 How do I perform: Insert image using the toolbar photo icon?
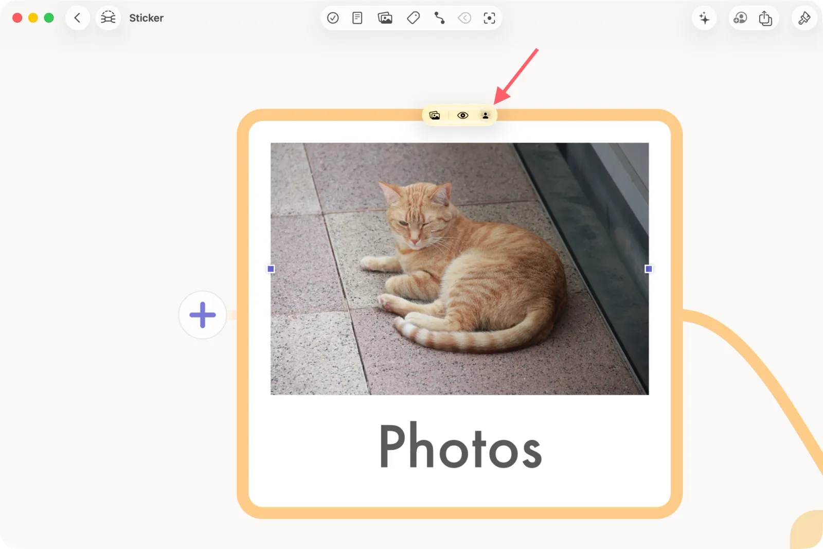[x=385, y=18]
